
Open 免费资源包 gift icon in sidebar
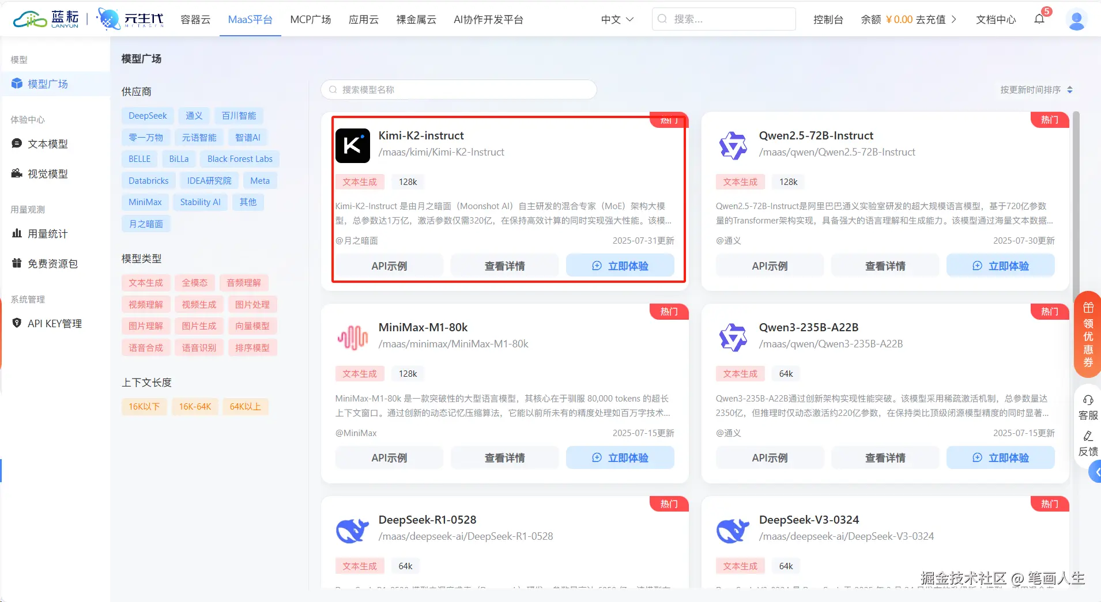pos(17,263)
